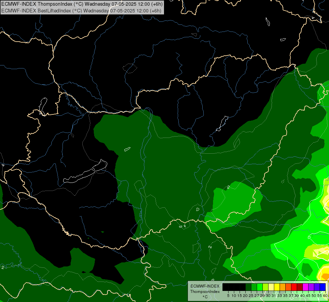Screen dimensions: 329x302
Task: Choose the bright red 37–39 legend swatch
Action: click(294, 287)
